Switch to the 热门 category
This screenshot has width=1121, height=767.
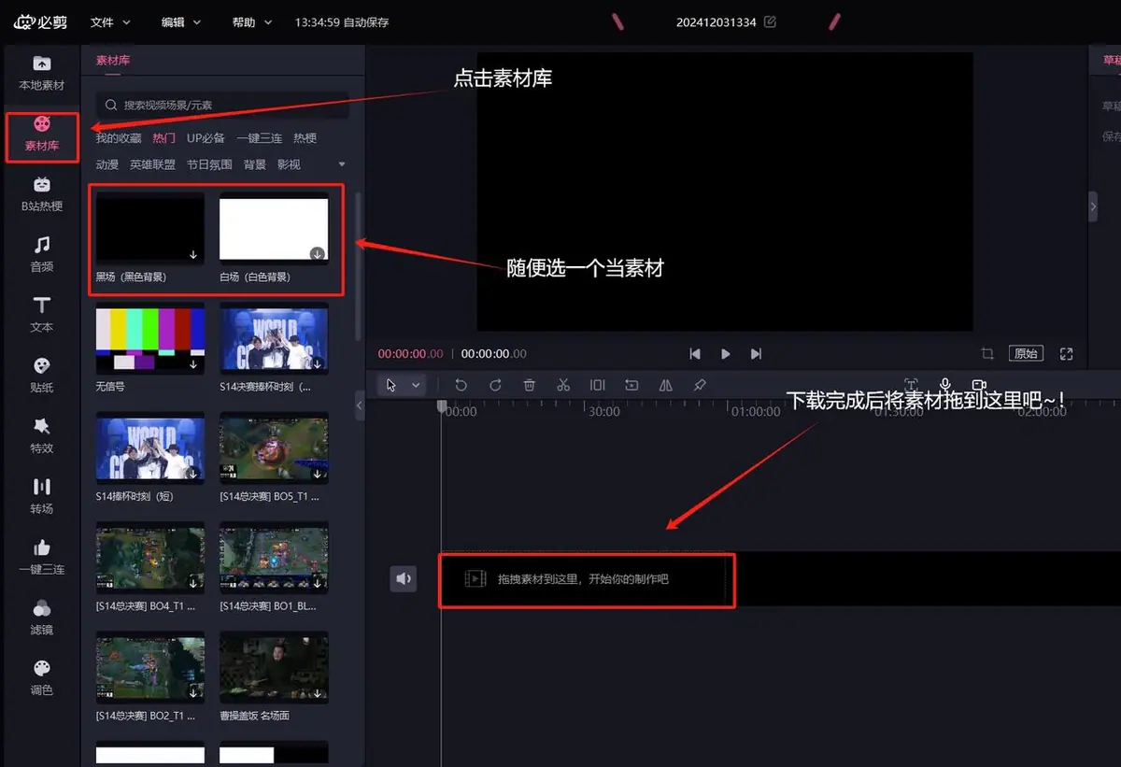click(164, 138)
